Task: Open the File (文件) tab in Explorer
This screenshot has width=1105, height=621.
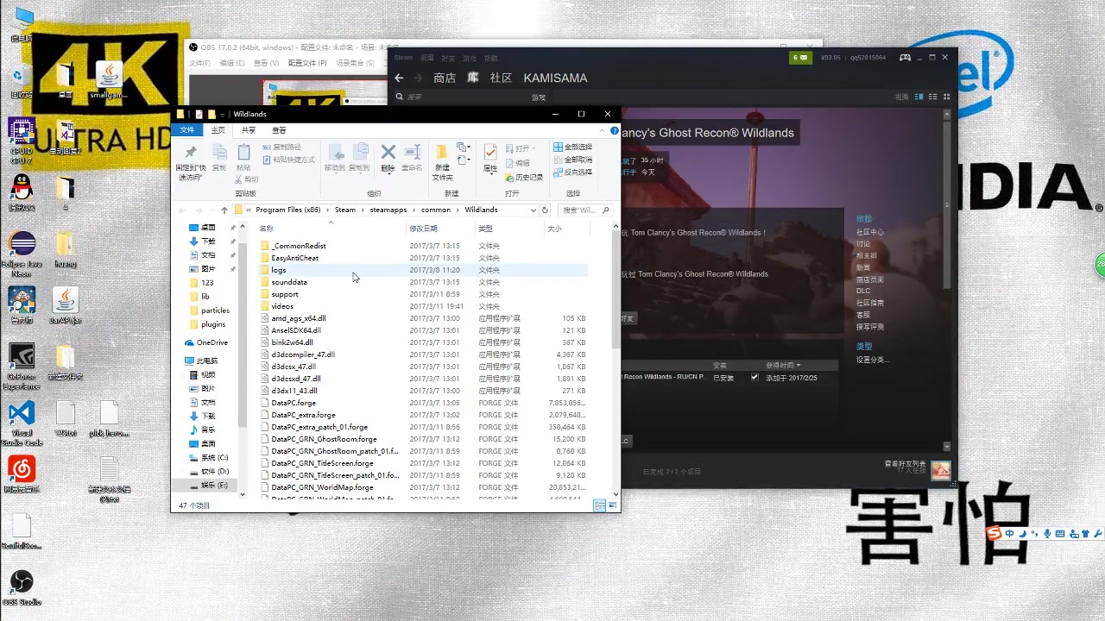Action: point(186,130)
